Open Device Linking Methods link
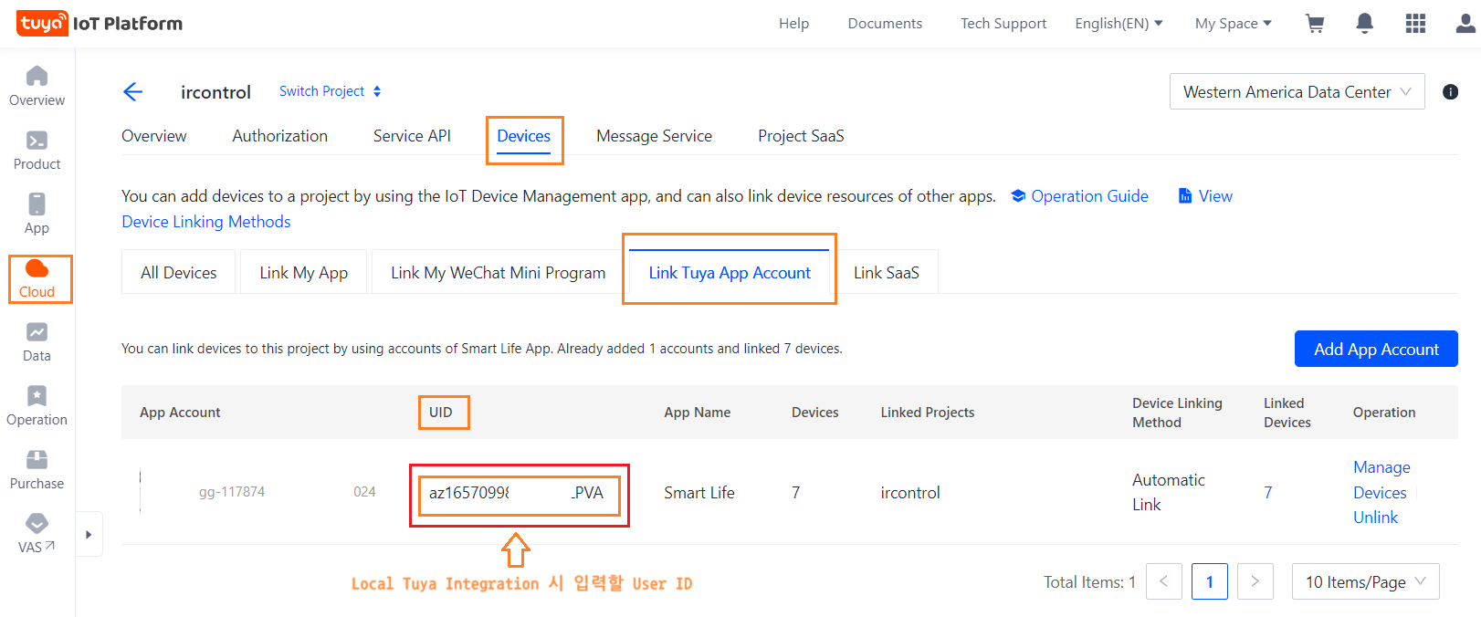Screen dimensions: 1481x617 point(206,222)
